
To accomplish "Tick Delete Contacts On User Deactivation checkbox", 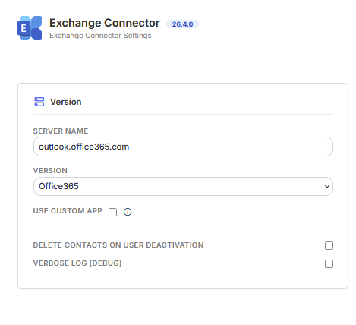I will pyautogui.click(x=329, y=245).
